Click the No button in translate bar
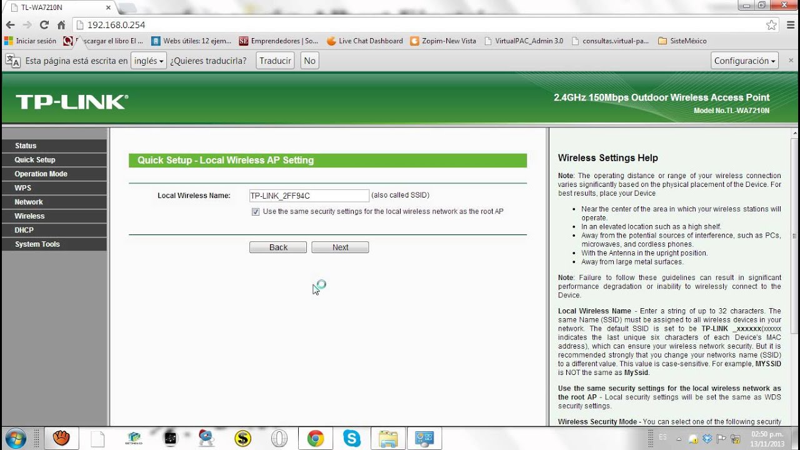 [309, 61]
